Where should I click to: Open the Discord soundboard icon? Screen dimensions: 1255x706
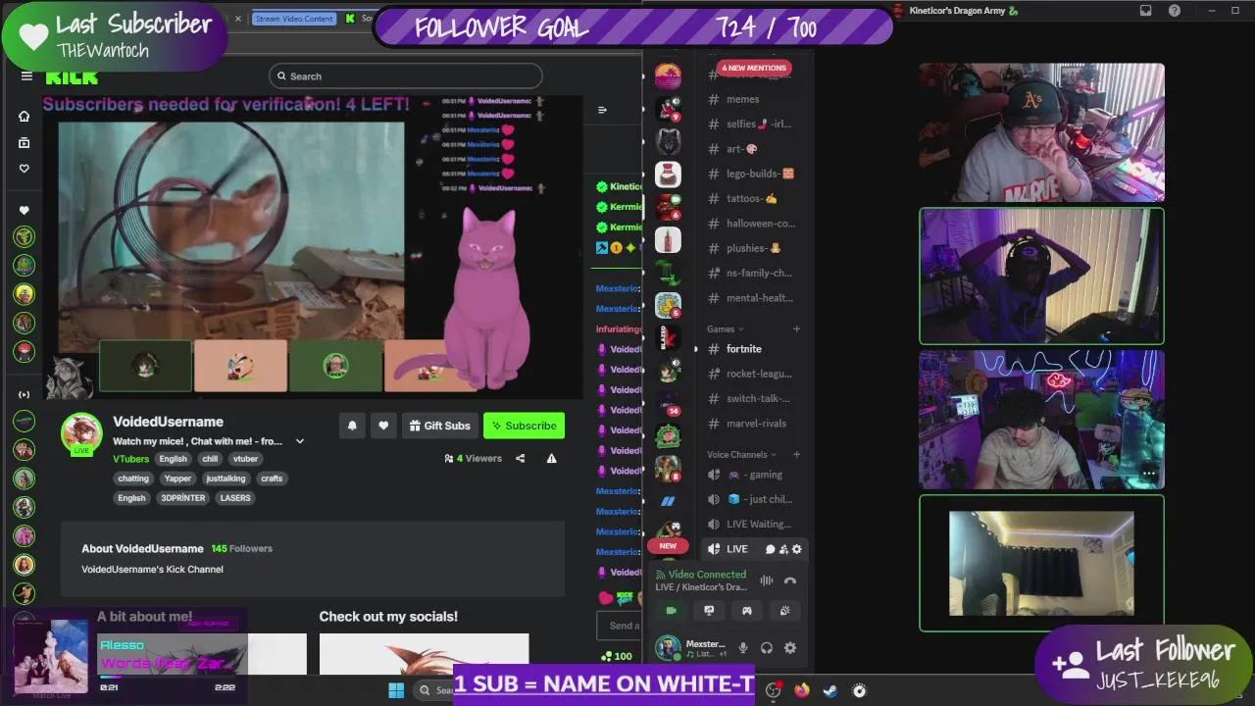(x=784, y=610)
